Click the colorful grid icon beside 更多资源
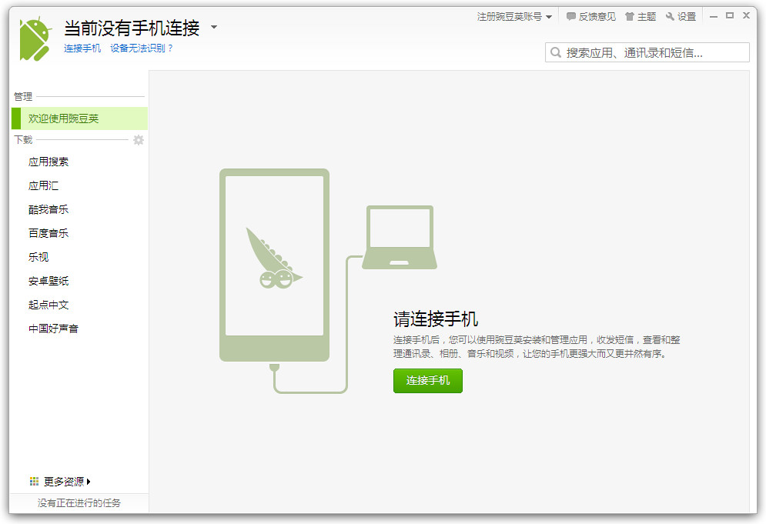 coord(34,482)
